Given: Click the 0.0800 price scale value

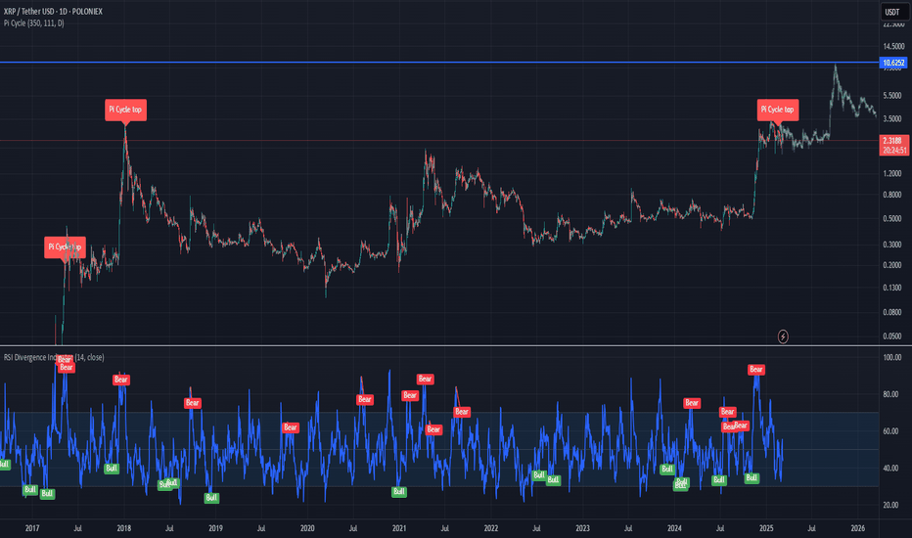Looking at the screenshot, I should (893, 312).
